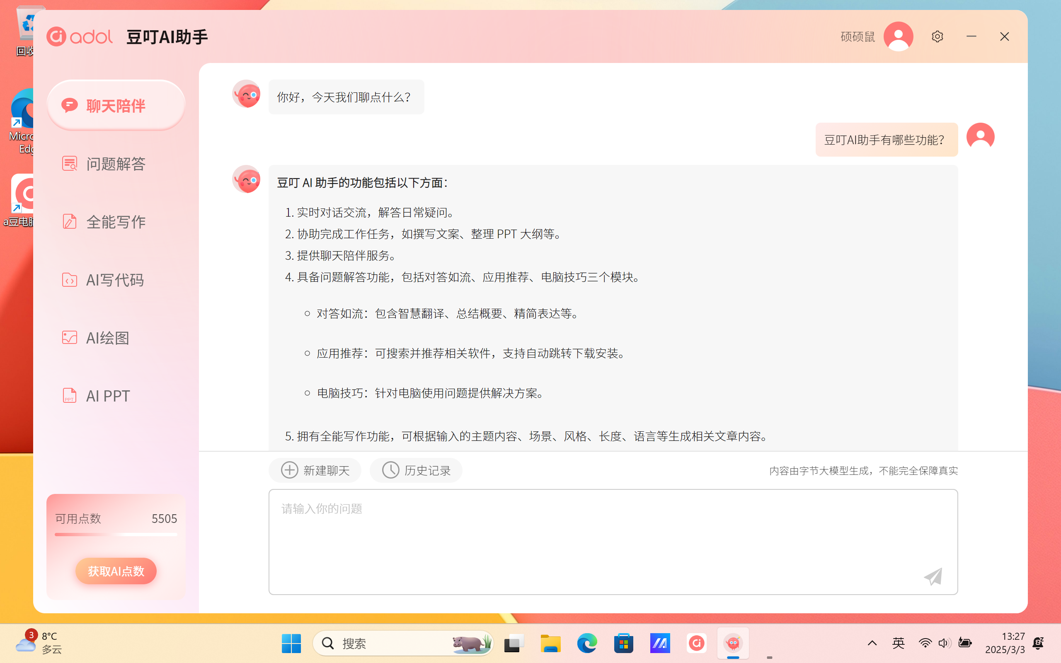Click the blue slash app taskbar icon
The image size is (1061, 663).
click(x=660, y=643)
